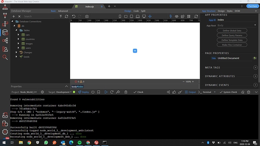Switch to desktop monitor device view
This screenshot has height=146, width=260.
click(x=144, y=16)
